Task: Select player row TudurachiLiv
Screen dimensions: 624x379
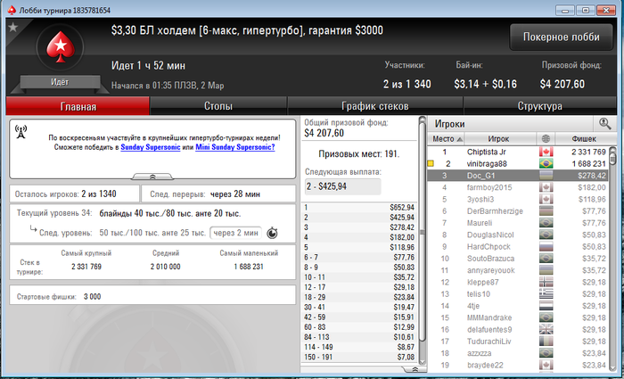Action: coord(518,342)
